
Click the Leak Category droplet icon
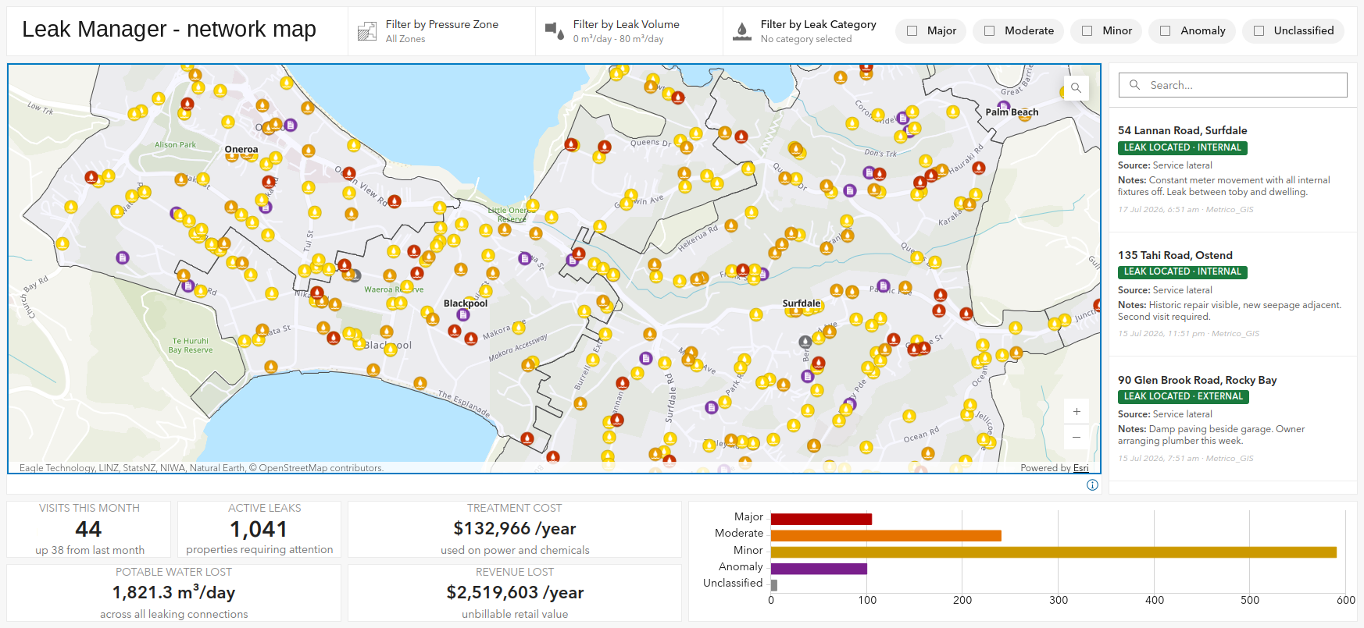coord(741,31)
